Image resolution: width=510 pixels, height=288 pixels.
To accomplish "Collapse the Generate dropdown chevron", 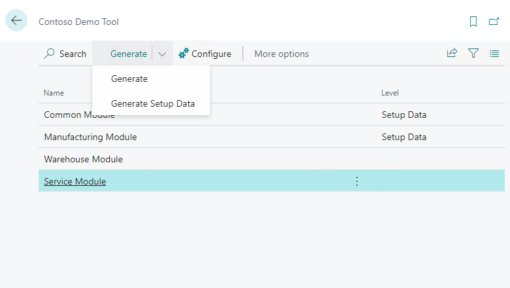I will pos(162,54).
